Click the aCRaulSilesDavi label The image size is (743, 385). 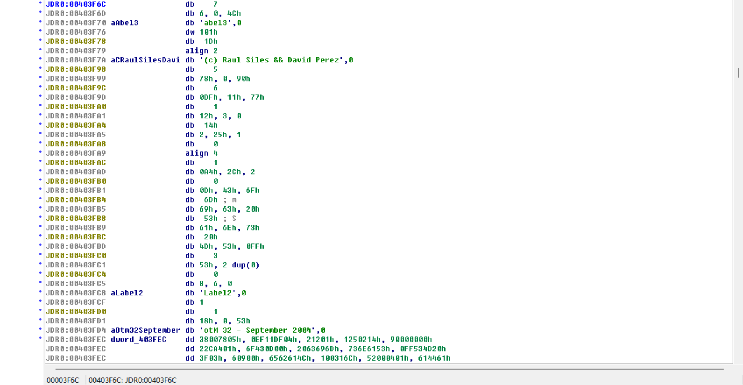click(x=146, y=60)
